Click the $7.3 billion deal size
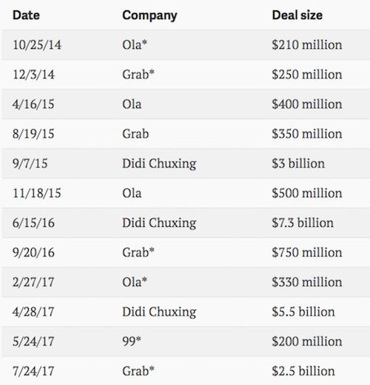The width and height of the screenshot is (370, 385). [x=303, y=223]
